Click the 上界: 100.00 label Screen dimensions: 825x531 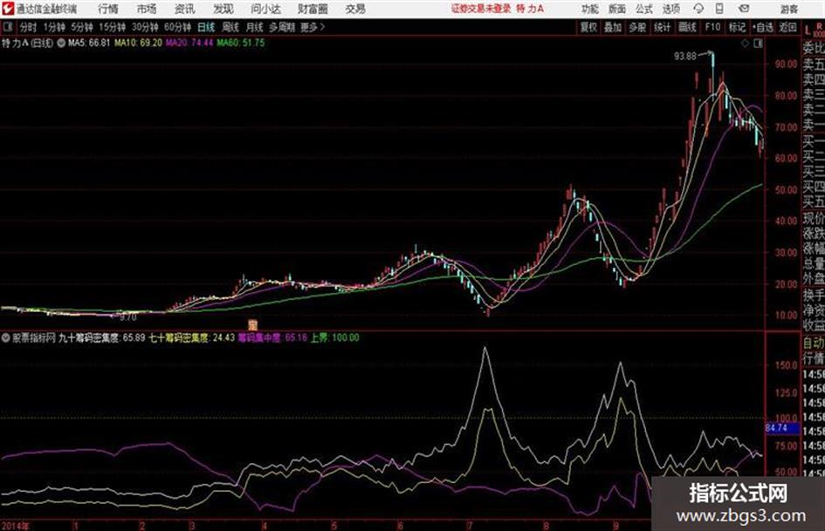point(334,337)
